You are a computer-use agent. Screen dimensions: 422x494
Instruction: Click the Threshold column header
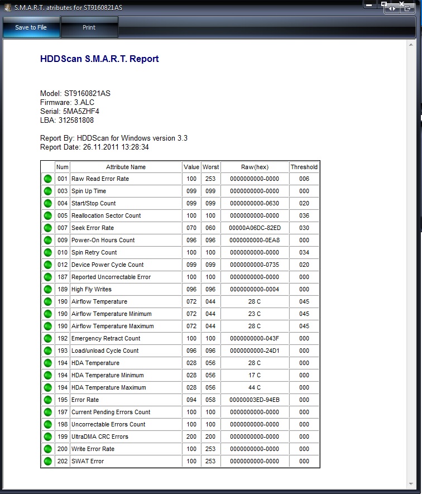pyautogui.click(x=304, y=167)
